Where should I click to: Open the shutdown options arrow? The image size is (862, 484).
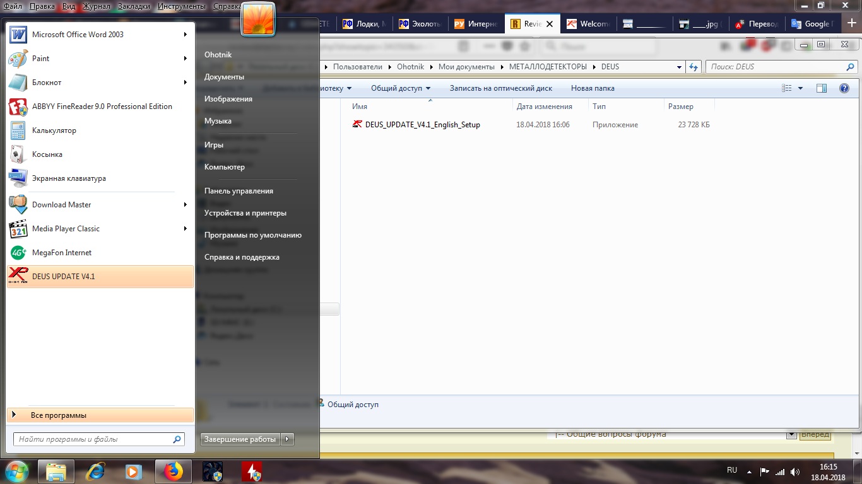(x=287, y=439)
